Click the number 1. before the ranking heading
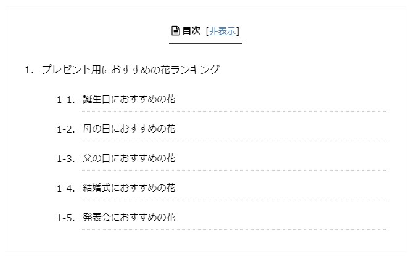Viewport: 412px width, 257px height. tap(29, 70)
